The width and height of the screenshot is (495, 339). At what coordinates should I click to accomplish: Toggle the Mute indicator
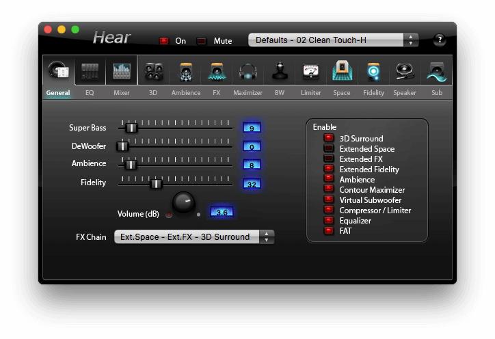click(x=201, y=41)
